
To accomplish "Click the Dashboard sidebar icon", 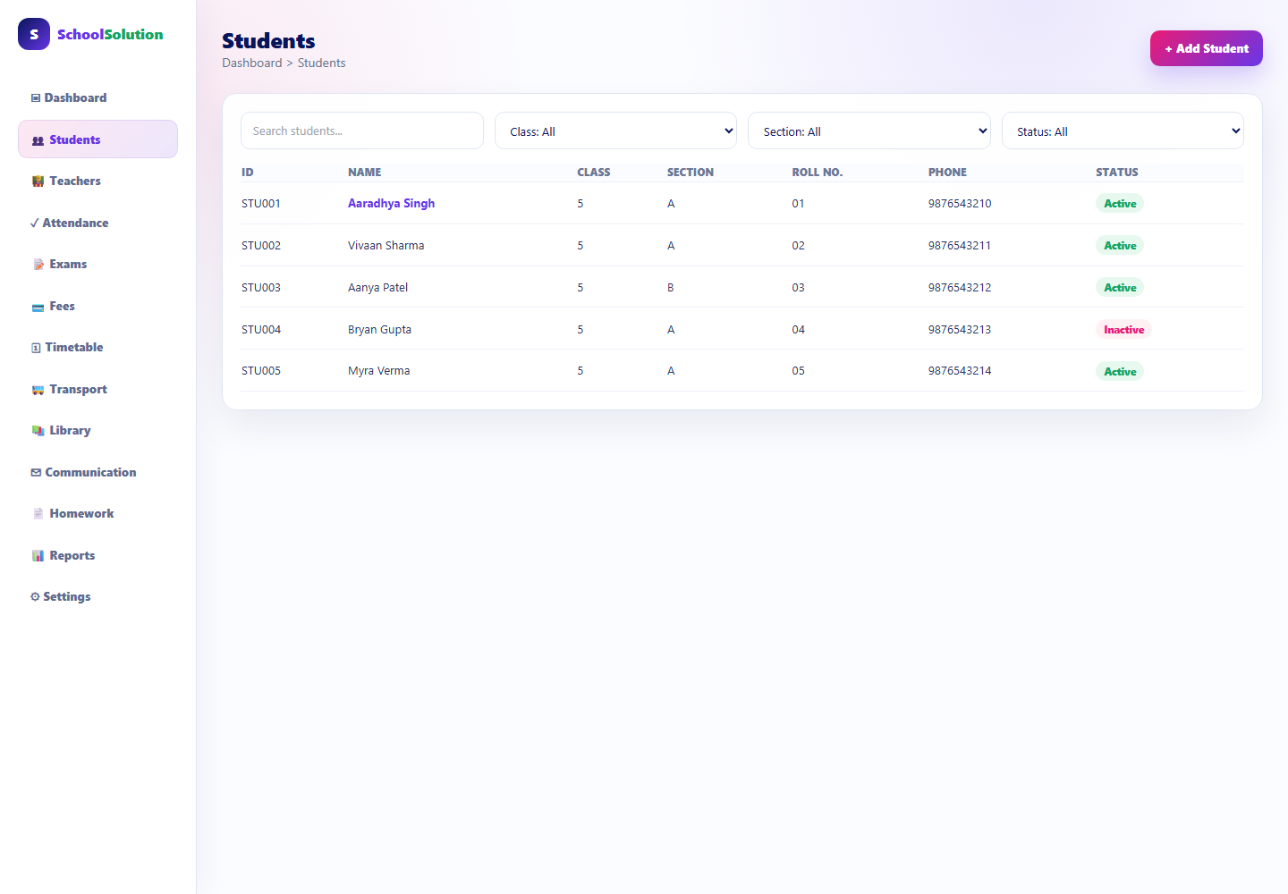I will point(36,98).
